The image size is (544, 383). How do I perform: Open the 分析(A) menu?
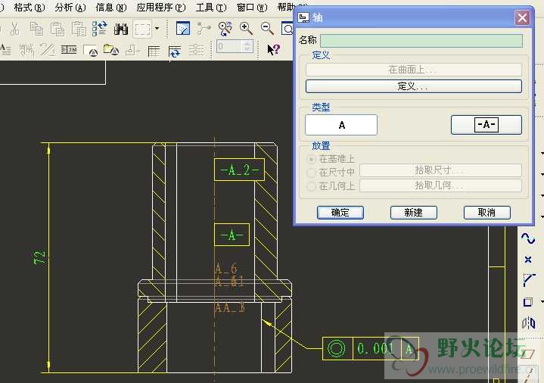pos(70,8)
